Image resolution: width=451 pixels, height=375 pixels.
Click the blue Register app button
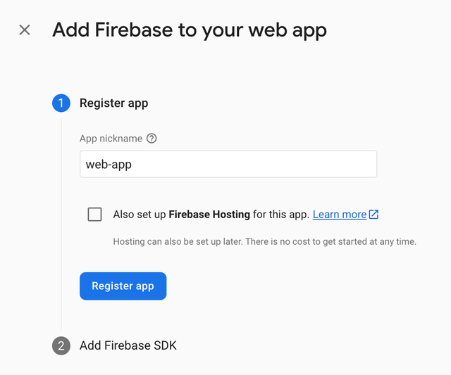click(123, 286)
